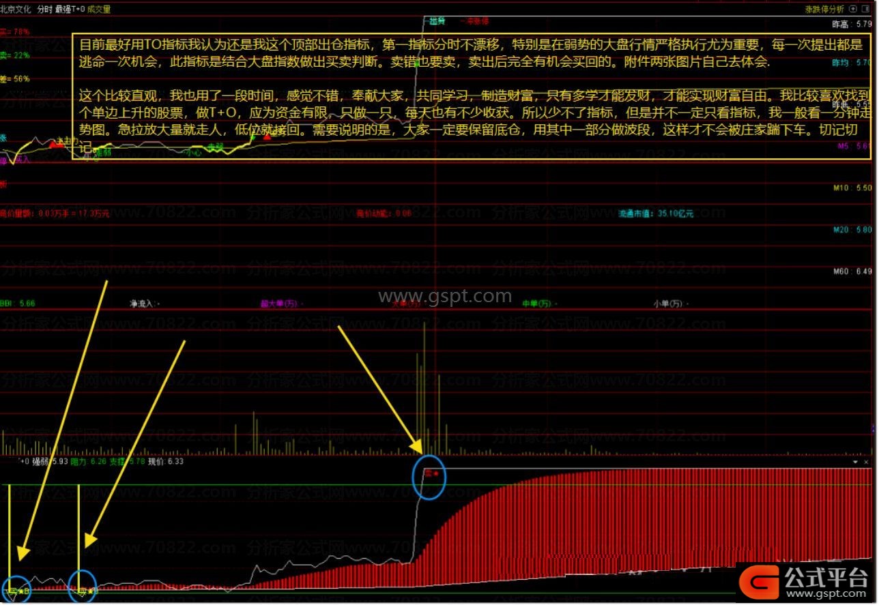Click the tallest volume spike bar
The image size is (879, 605).
point(424,382)
